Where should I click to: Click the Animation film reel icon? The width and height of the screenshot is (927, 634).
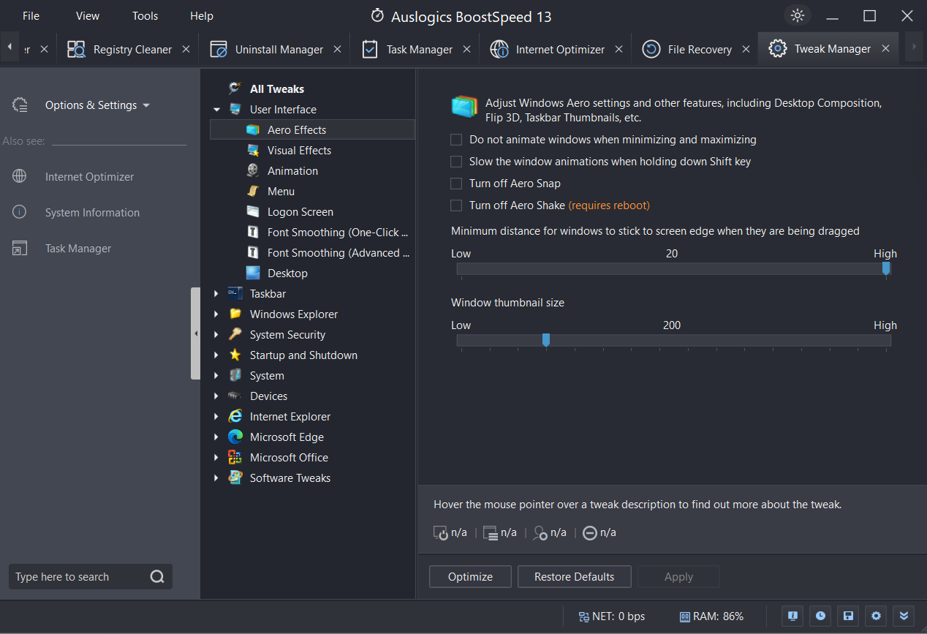coord(253,171)
